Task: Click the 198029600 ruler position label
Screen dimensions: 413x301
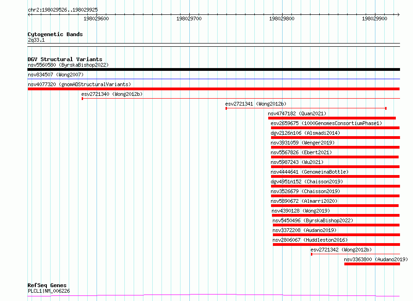Action: 96,19
